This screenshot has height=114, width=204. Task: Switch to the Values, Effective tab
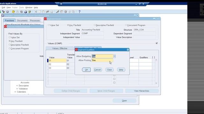pyautogui.click(x=60, y=48)
